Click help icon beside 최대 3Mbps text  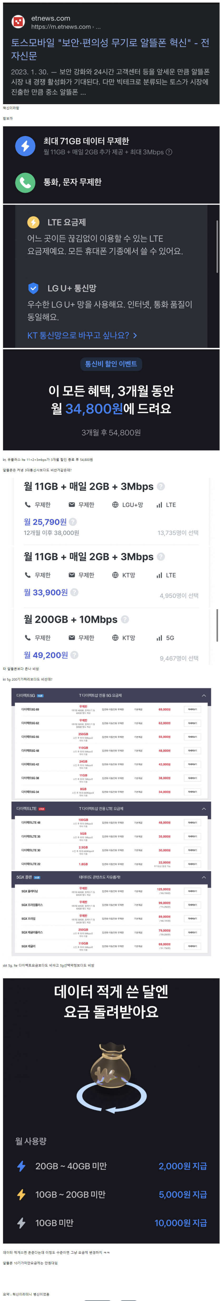(x=169, y=152)
